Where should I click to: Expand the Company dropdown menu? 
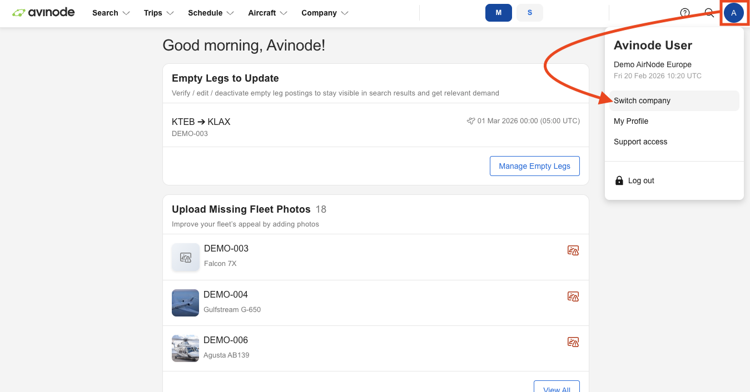pos(325,13)
